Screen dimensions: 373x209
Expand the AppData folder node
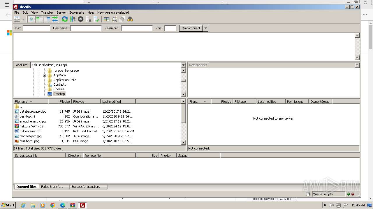(45, 75)
